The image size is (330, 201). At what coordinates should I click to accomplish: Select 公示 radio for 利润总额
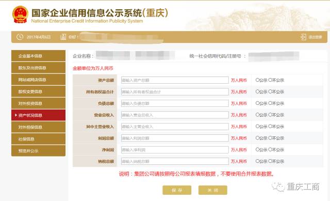(257, 138)
